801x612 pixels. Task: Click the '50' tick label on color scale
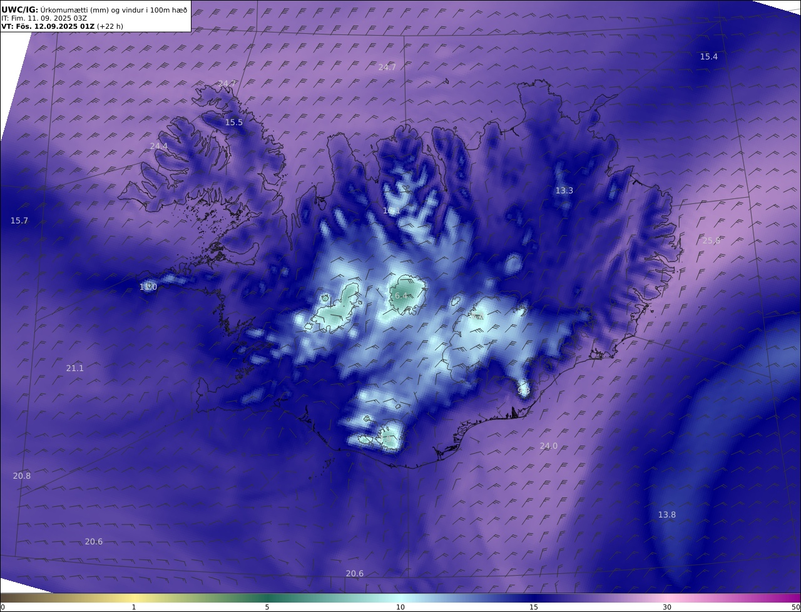coord(796,607)
